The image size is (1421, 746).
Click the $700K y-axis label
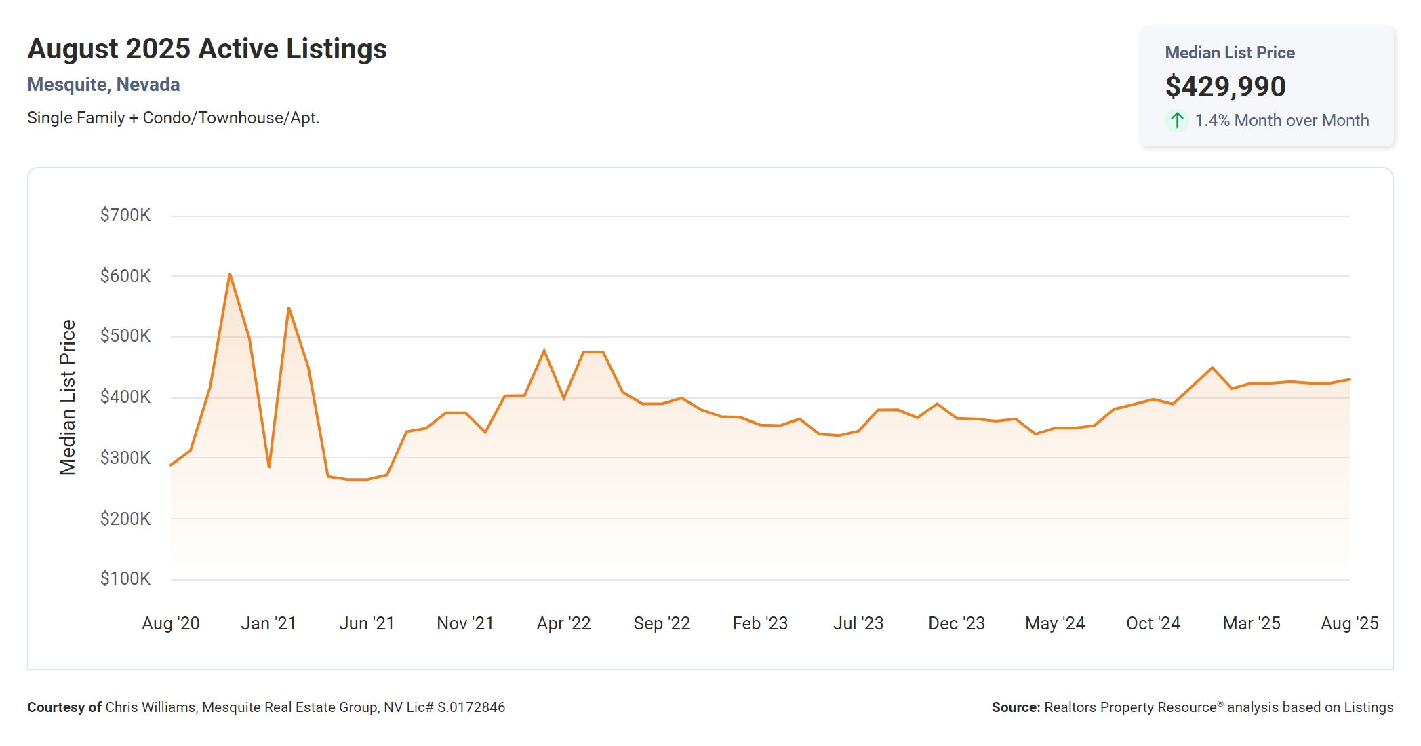pos(125,216)
